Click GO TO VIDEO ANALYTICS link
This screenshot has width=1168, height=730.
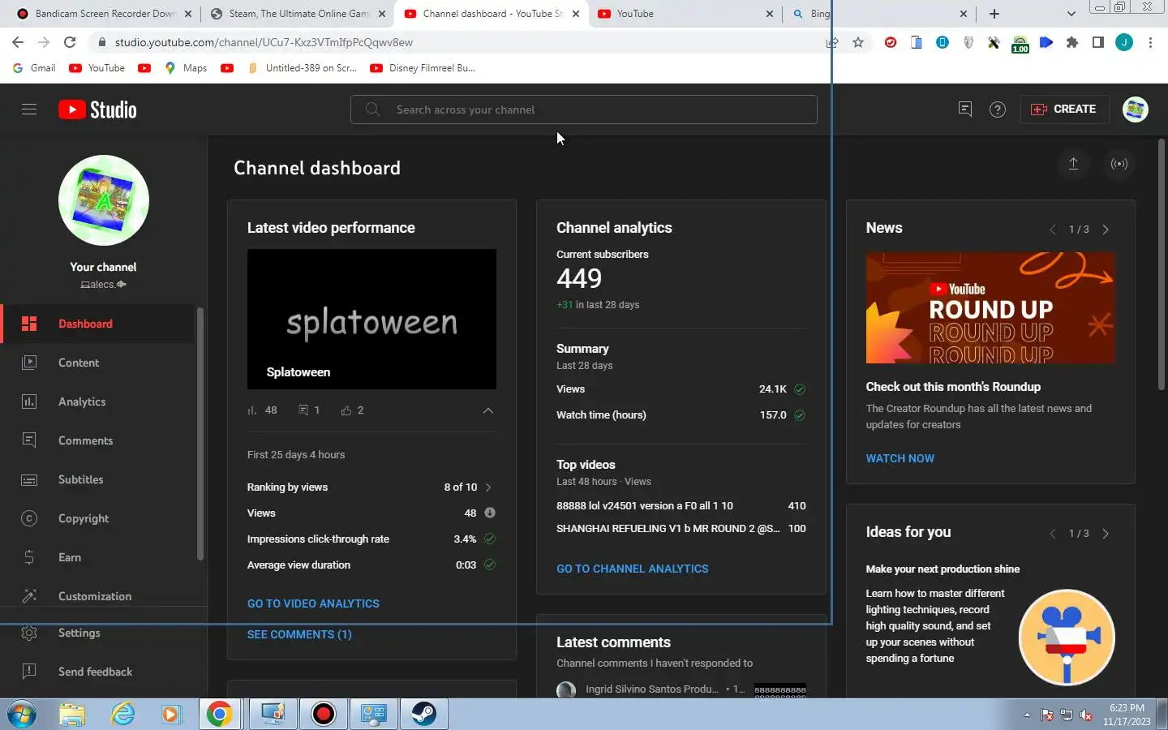coord(313,603)
